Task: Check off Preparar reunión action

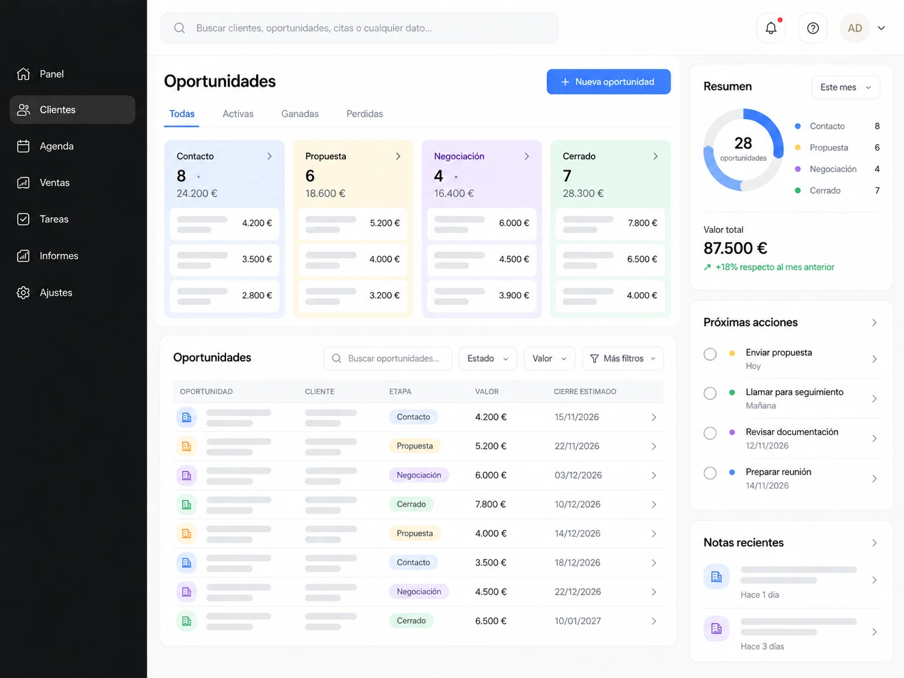Action: [710, 473]
